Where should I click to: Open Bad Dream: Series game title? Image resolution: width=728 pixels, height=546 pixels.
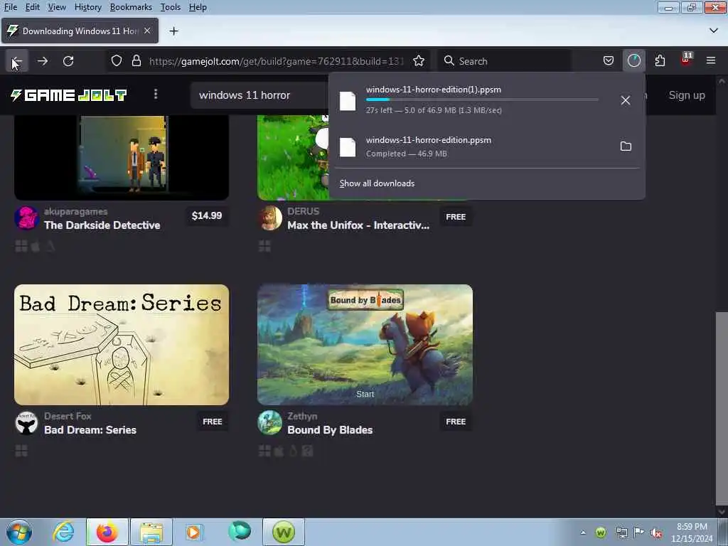(90, 430)
